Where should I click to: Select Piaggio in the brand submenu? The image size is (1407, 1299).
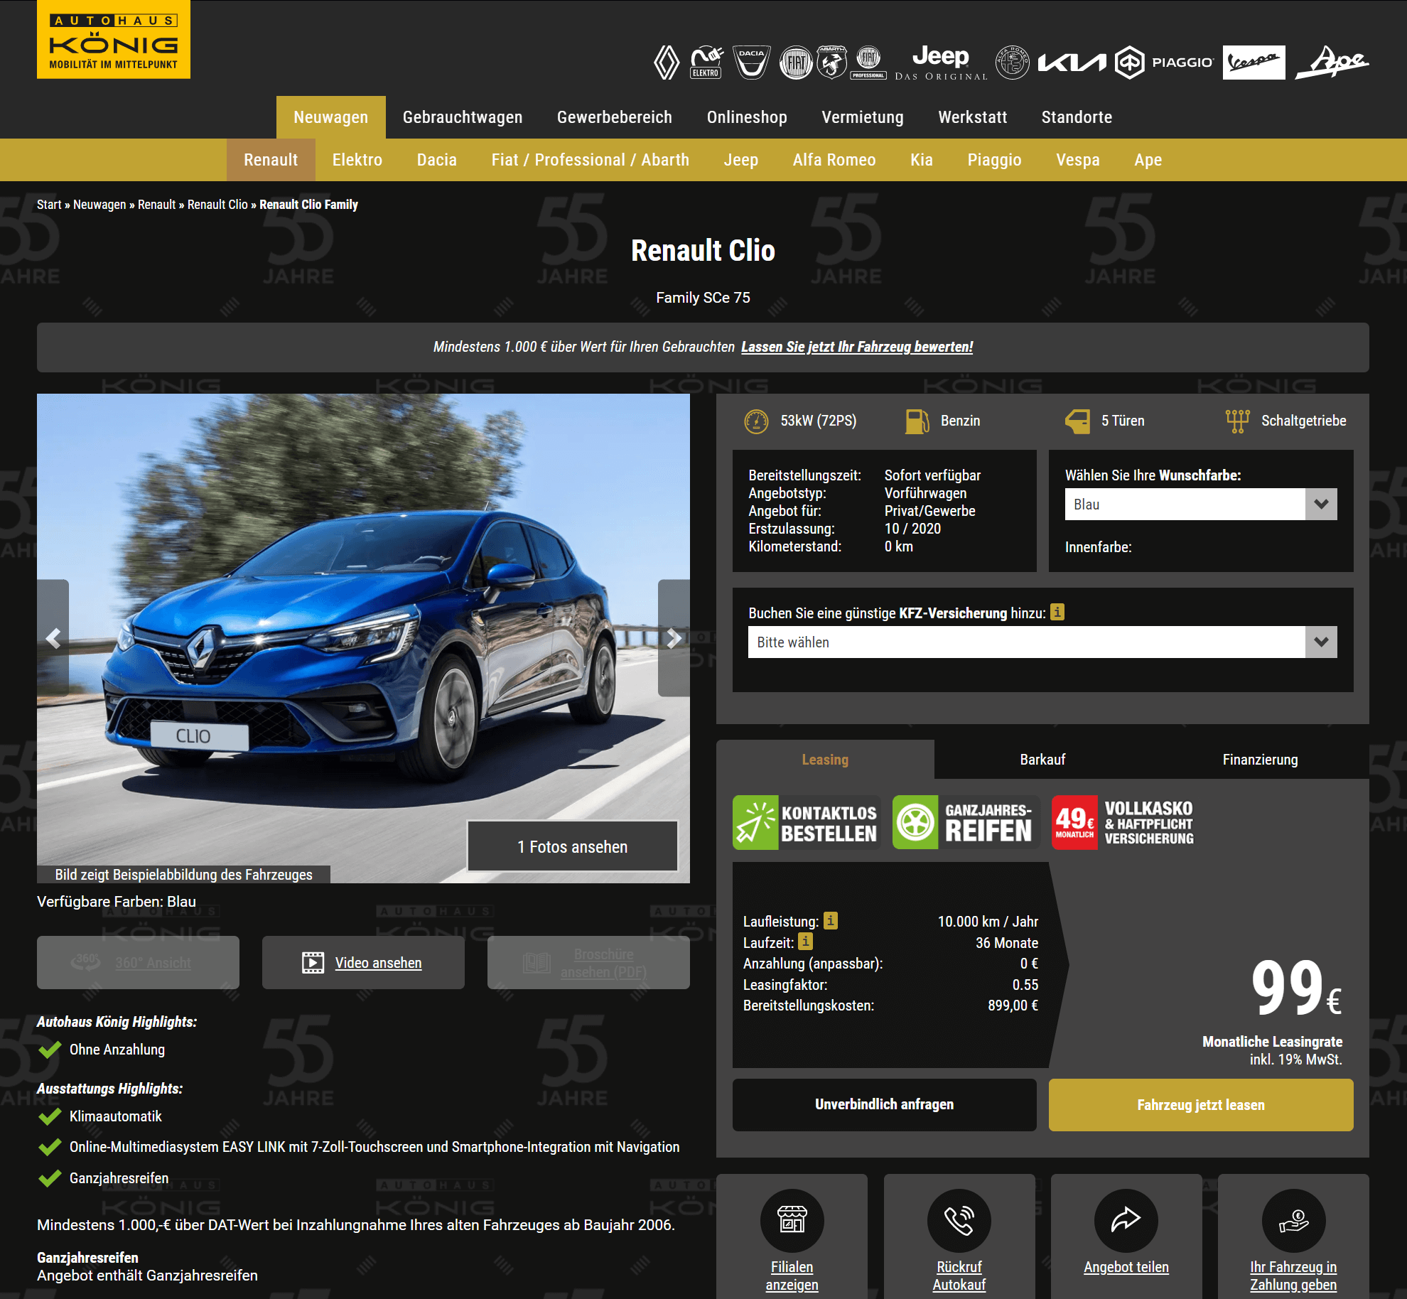994,160
